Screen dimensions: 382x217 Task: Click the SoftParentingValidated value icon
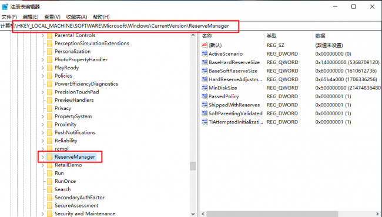[x=205, y=113]
